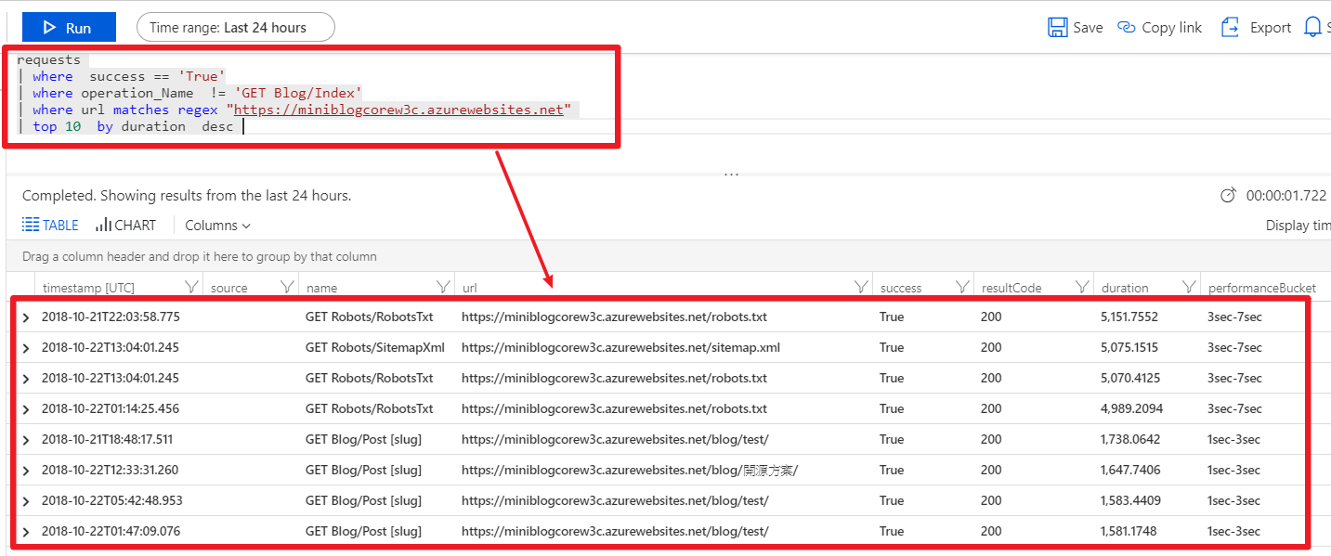Select robots.txt url in 01:14:25.456 row
Viewport: 1331px width, 556px height.
pos(614,408)
